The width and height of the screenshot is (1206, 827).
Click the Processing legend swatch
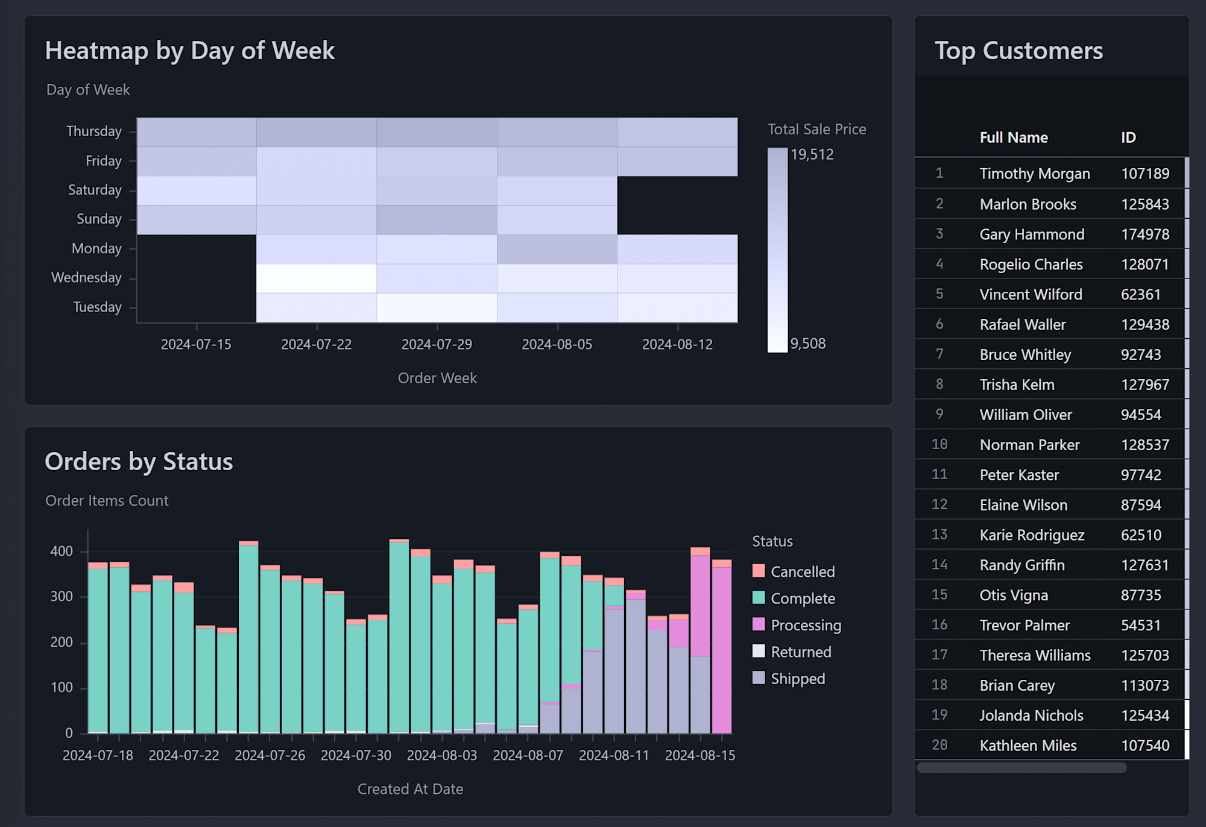coord(759,624)
